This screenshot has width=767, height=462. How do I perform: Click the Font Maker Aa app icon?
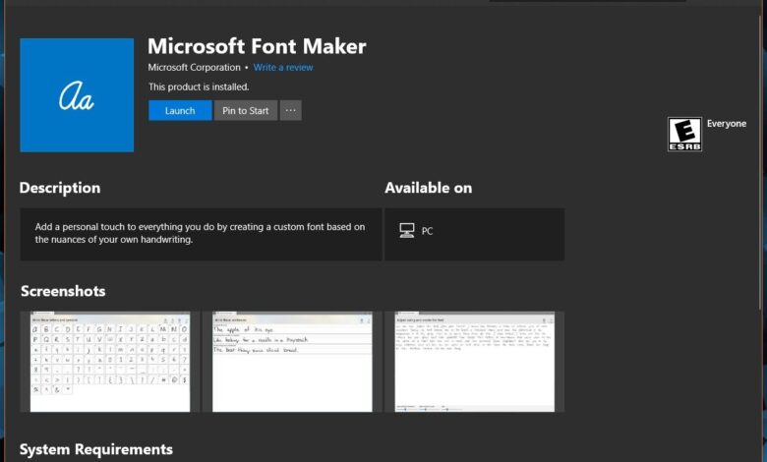pos(77,94)
